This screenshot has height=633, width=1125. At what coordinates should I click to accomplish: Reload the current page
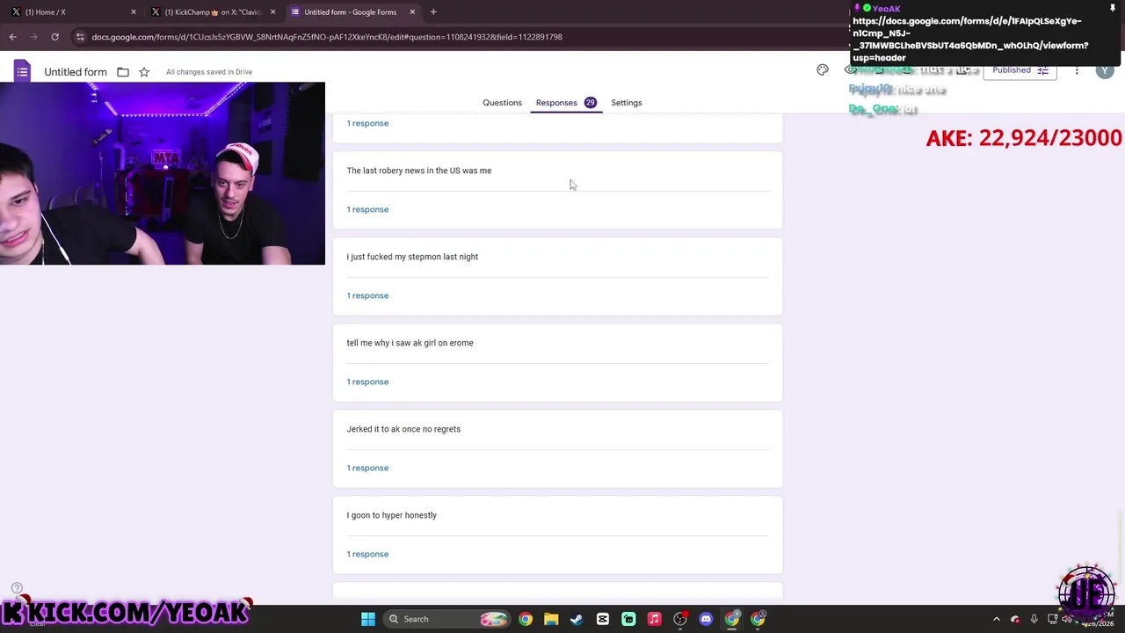54,37
